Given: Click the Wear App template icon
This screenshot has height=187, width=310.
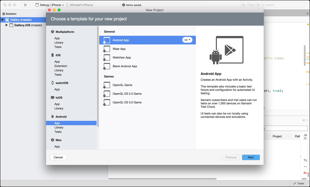Looking at the screenshot, I should [x=107, y=49].
